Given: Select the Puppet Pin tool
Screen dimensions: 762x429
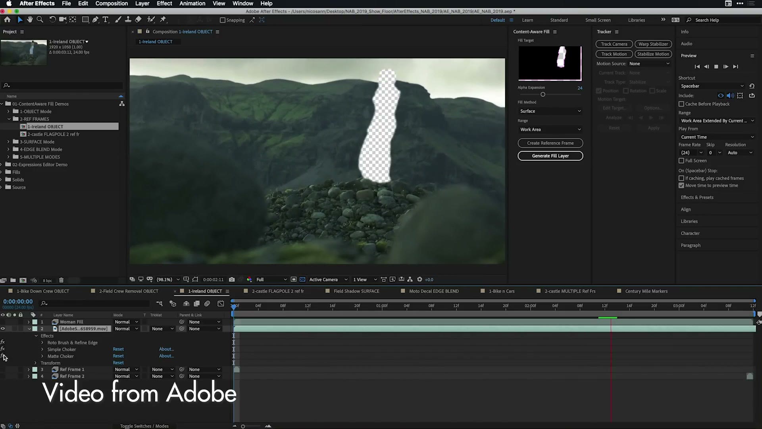Looking at the screenshot, I should tap(163, 19).
